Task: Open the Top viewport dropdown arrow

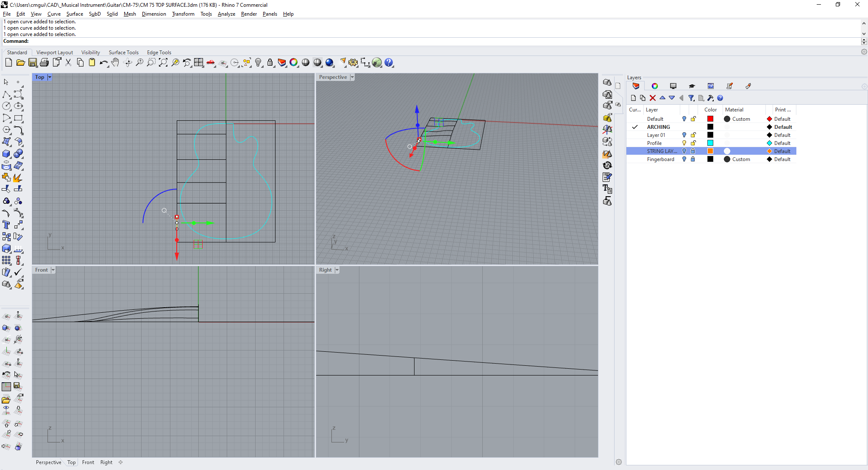Action: coord(50,77)
